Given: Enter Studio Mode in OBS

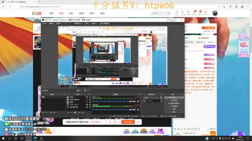Looking at the screenshot, I should [174, 106].
